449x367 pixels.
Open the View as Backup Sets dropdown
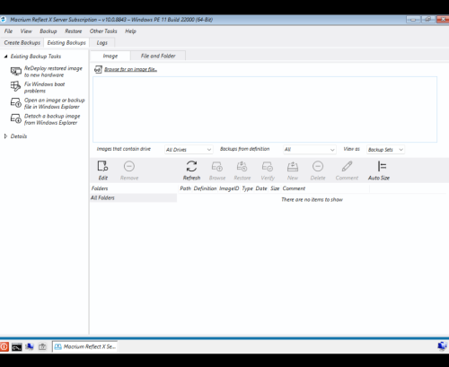tap(385, 150)
